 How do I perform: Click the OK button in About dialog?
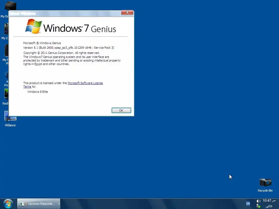point(121,110)
